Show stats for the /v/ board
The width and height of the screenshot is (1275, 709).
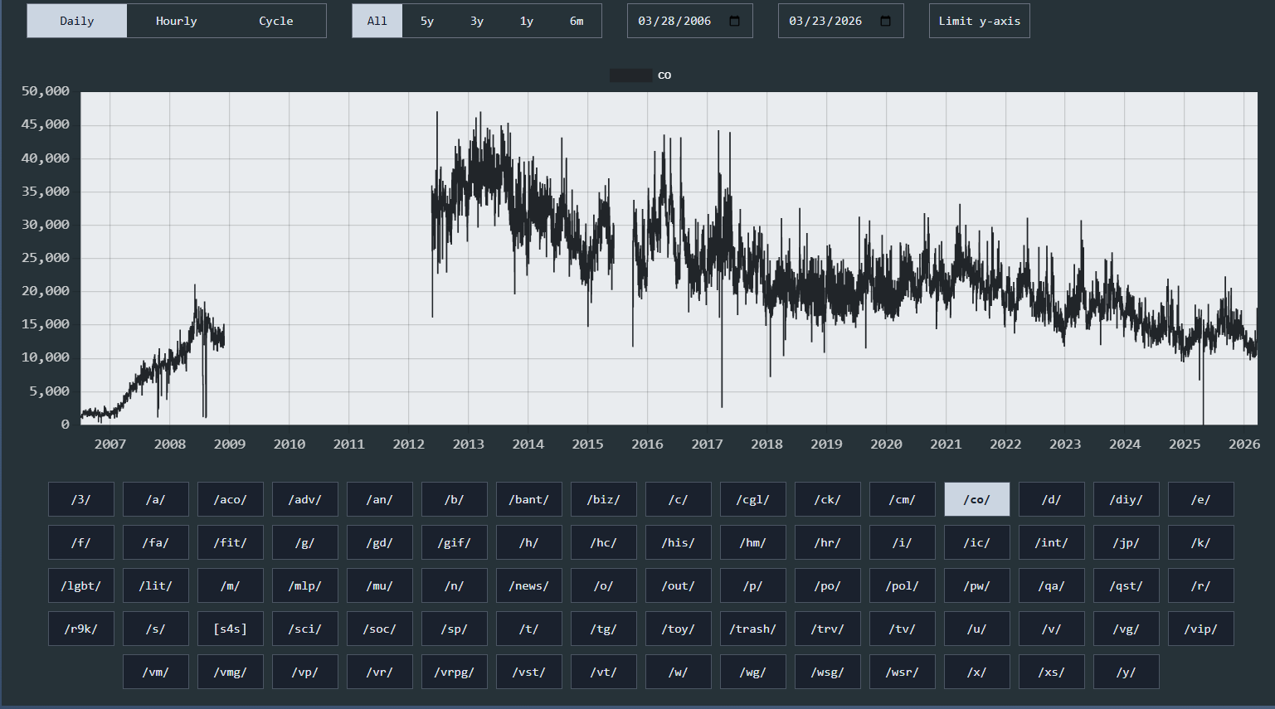1052,629
